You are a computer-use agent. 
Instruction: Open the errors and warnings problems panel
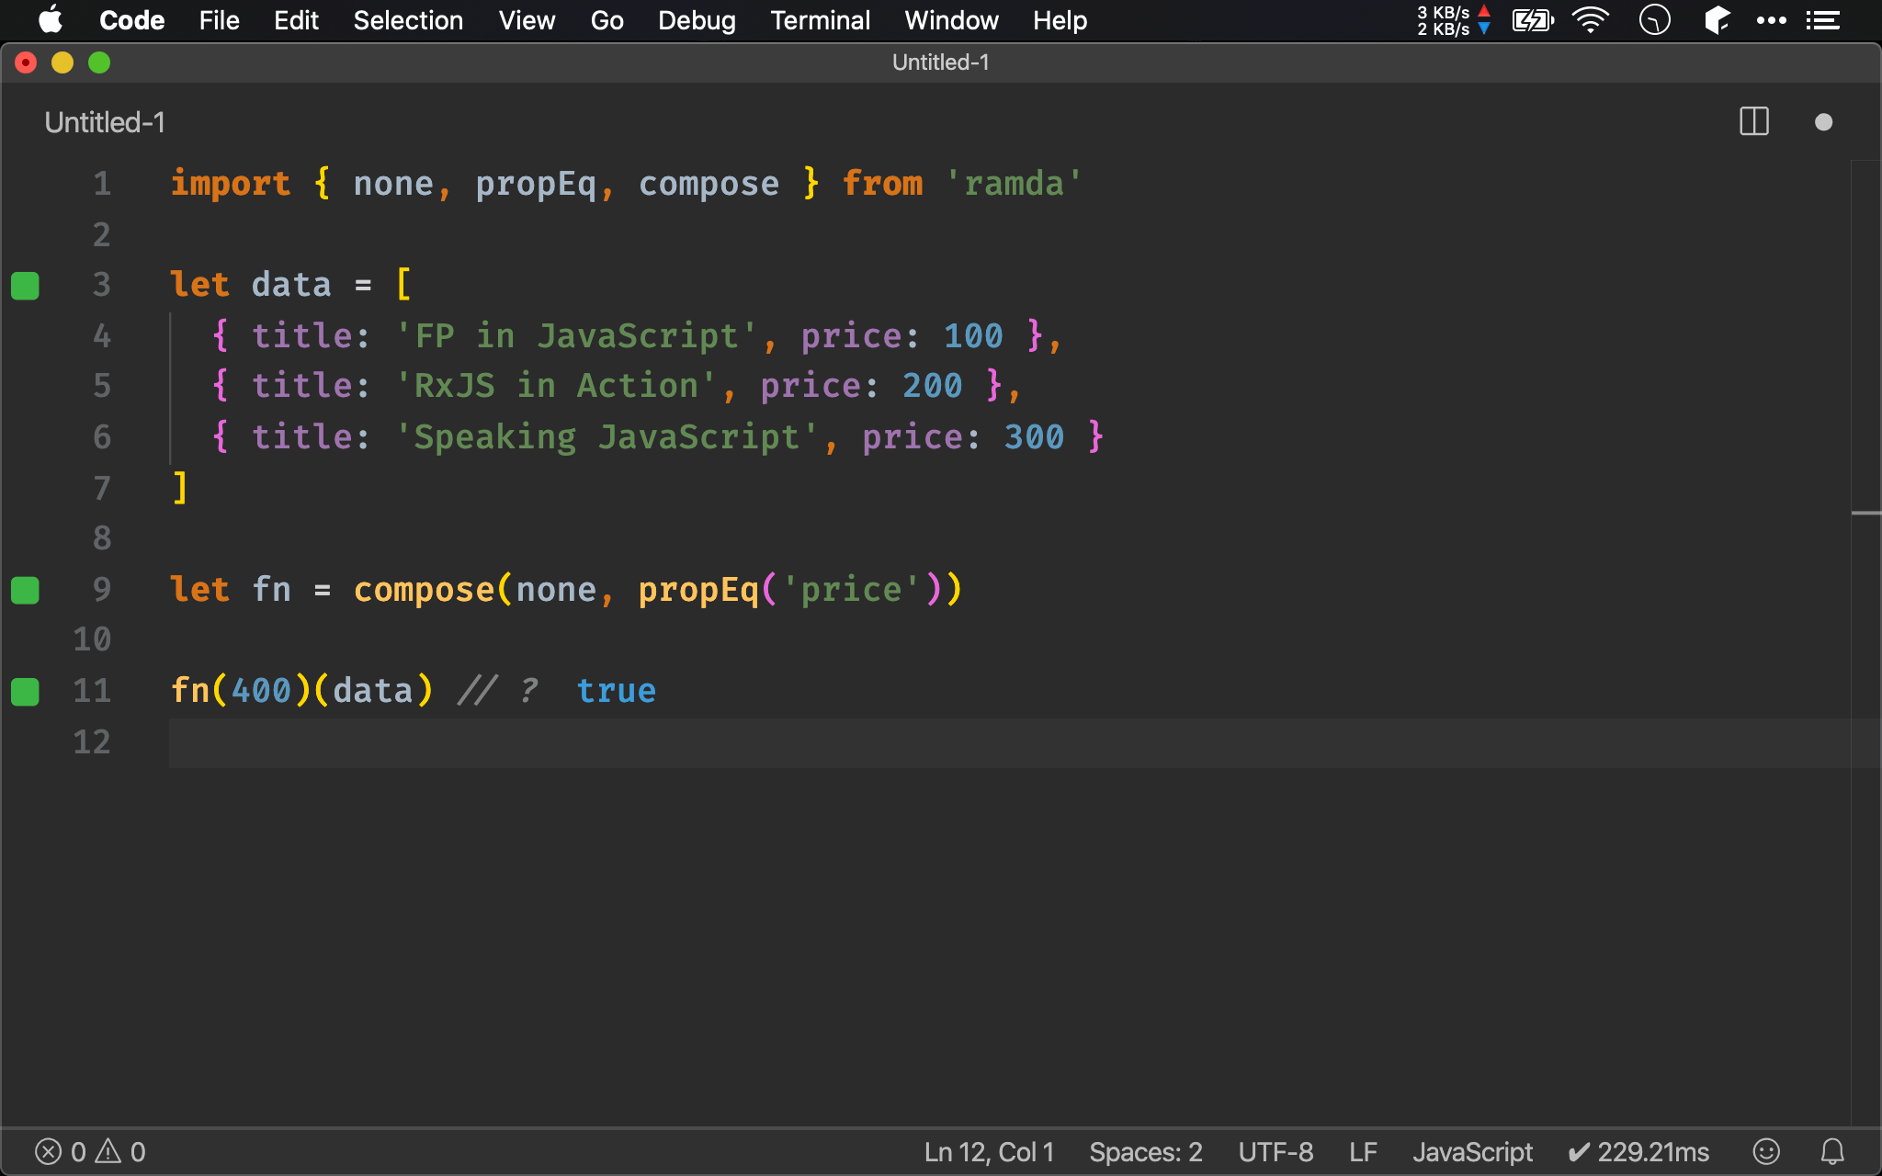[90, 1152]
